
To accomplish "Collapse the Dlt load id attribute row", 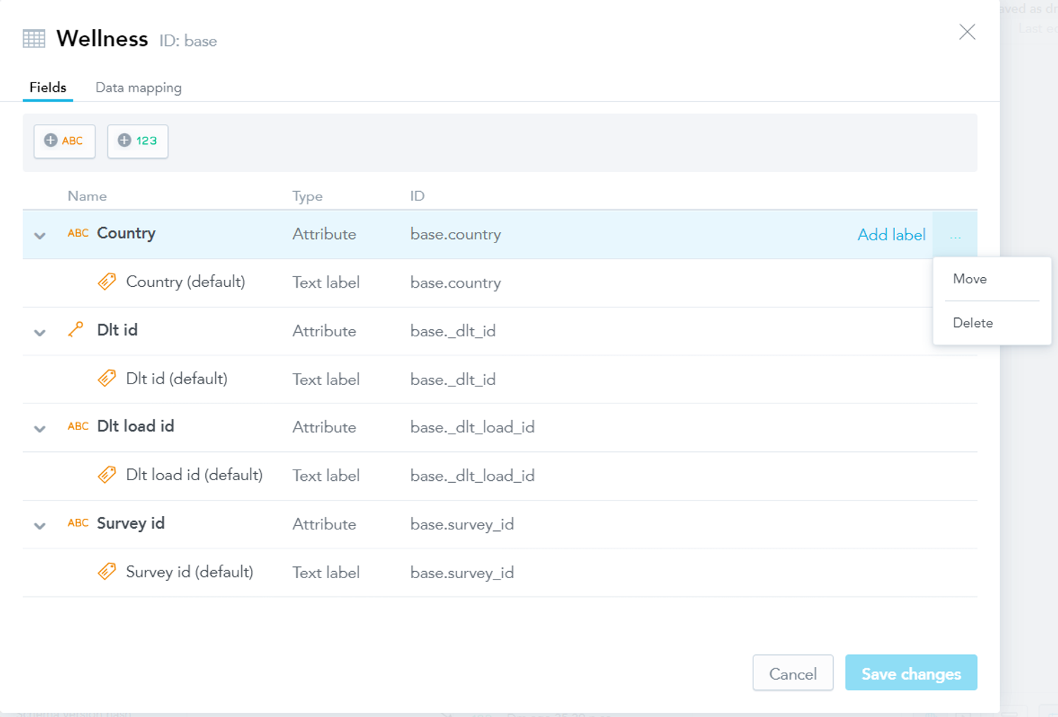I will point(40,429).
